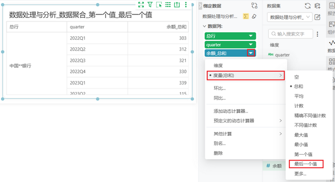Screen dimensions: 335x182
Task: Open the 余额_总和 field dropdown arrow
Action: coord(251,53)
